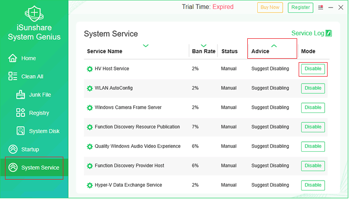The width and height of the screenshot is (349, 199).
Task: Click the System Service arrow icon
Action: pyautogui.click(x=13, y=168)
